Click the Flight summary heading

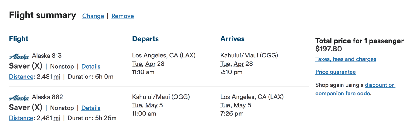pos(43,15)
